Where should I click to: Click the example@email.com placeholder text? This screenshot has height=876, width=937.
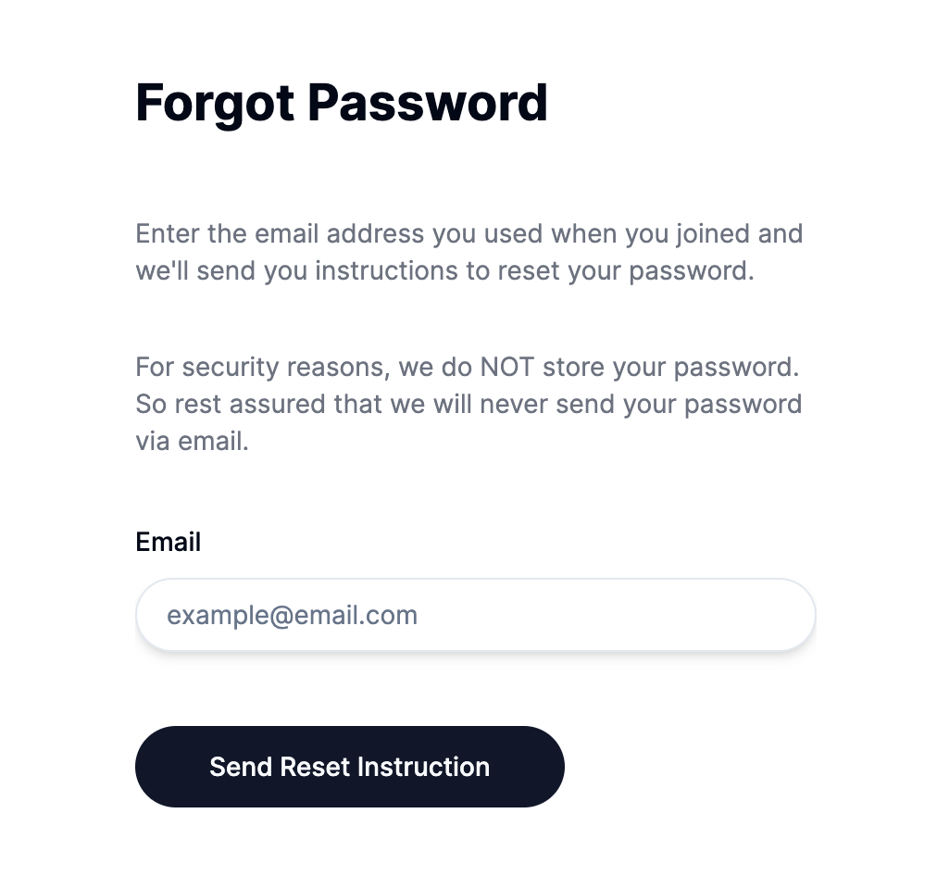[292, 615]
